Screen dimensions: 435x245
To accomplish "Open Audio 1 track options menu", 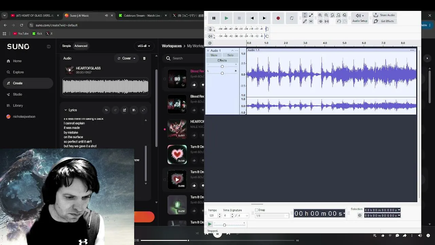I will (237, 51).
